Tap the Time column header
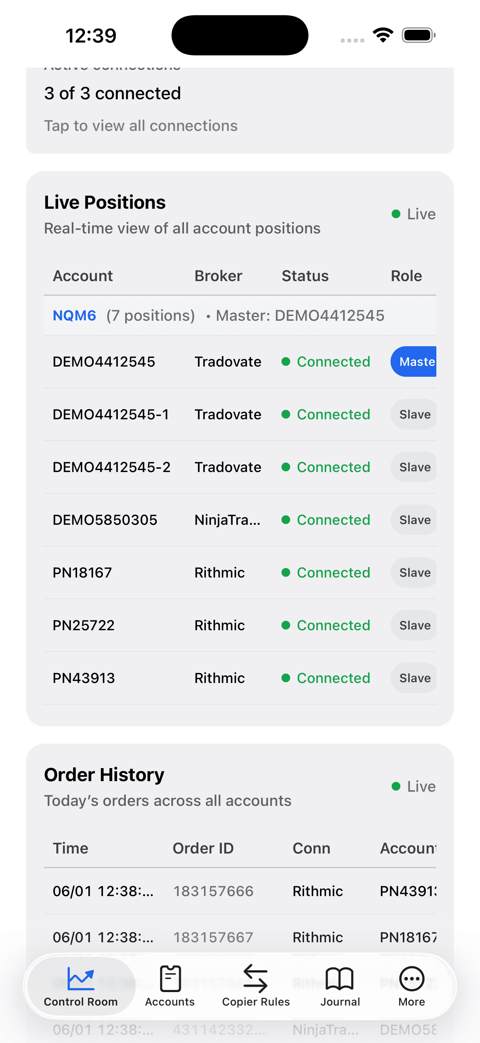The image size is (480, 1043). point(71,848)
